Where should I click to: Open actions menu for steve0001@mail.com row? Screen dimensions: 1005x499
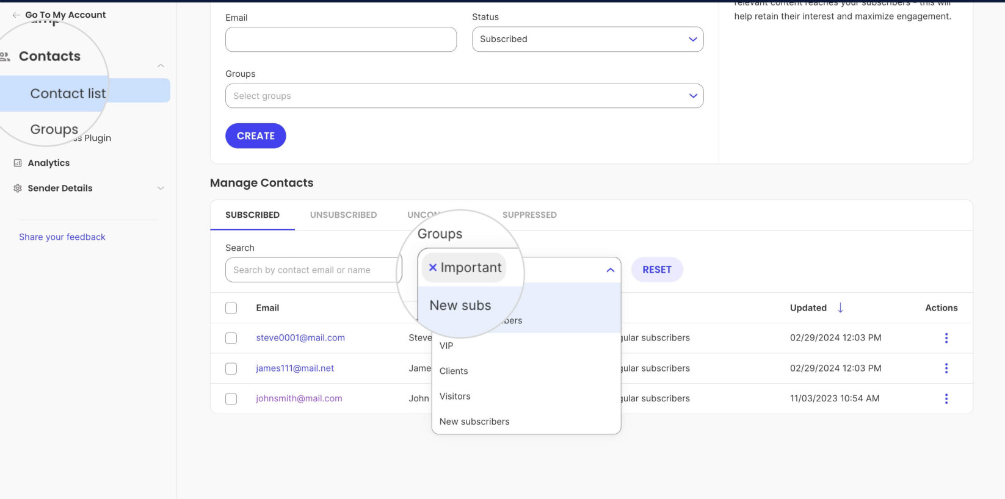click(946, 338)
